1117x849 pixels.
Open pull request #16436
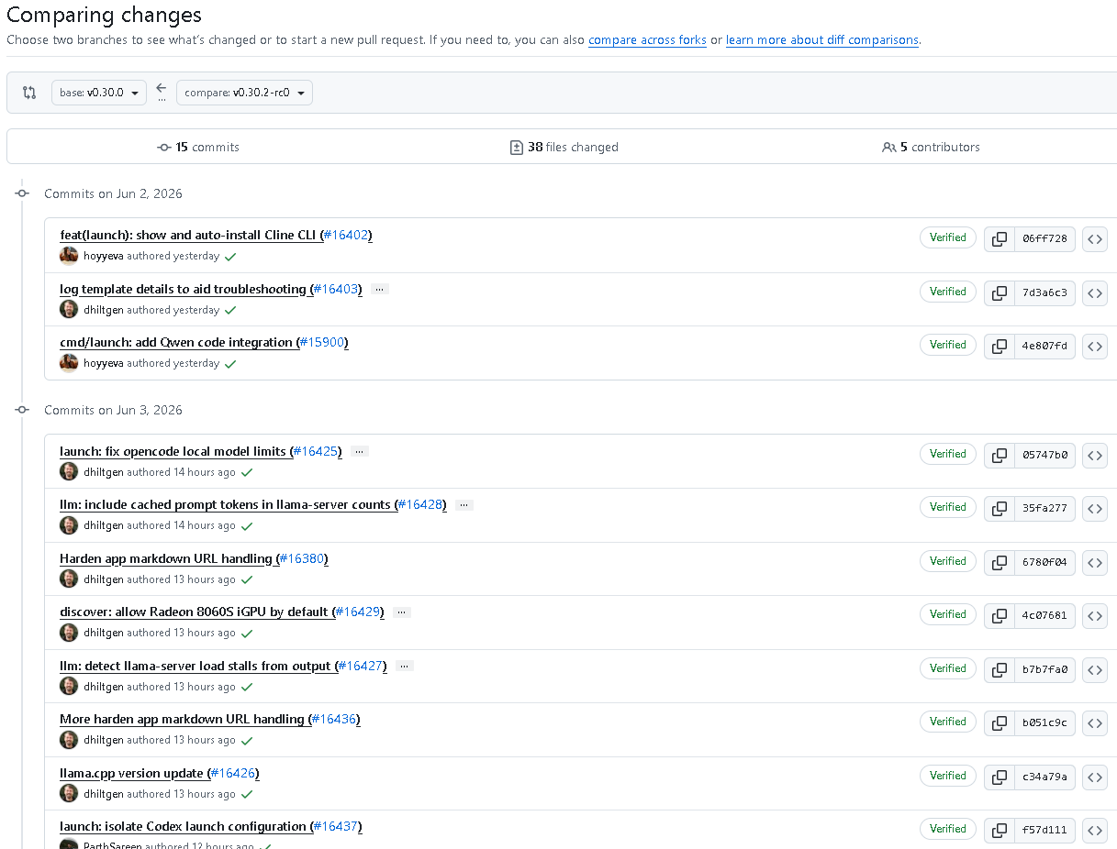333,719
